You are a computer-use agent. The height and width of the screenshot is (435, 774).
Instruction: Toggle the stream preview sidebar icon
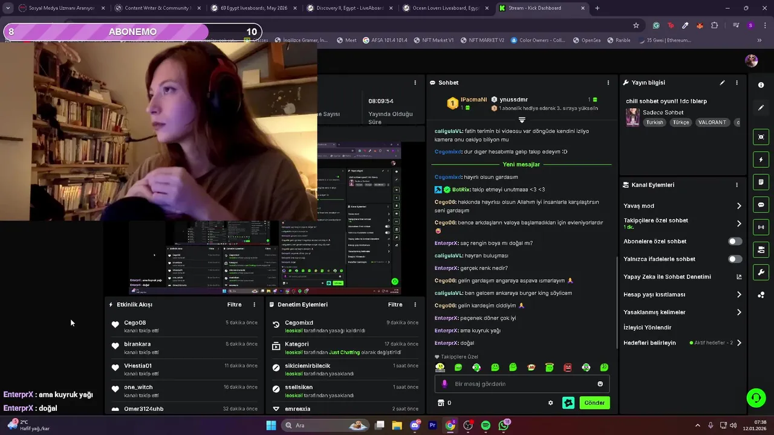(761, 137)
